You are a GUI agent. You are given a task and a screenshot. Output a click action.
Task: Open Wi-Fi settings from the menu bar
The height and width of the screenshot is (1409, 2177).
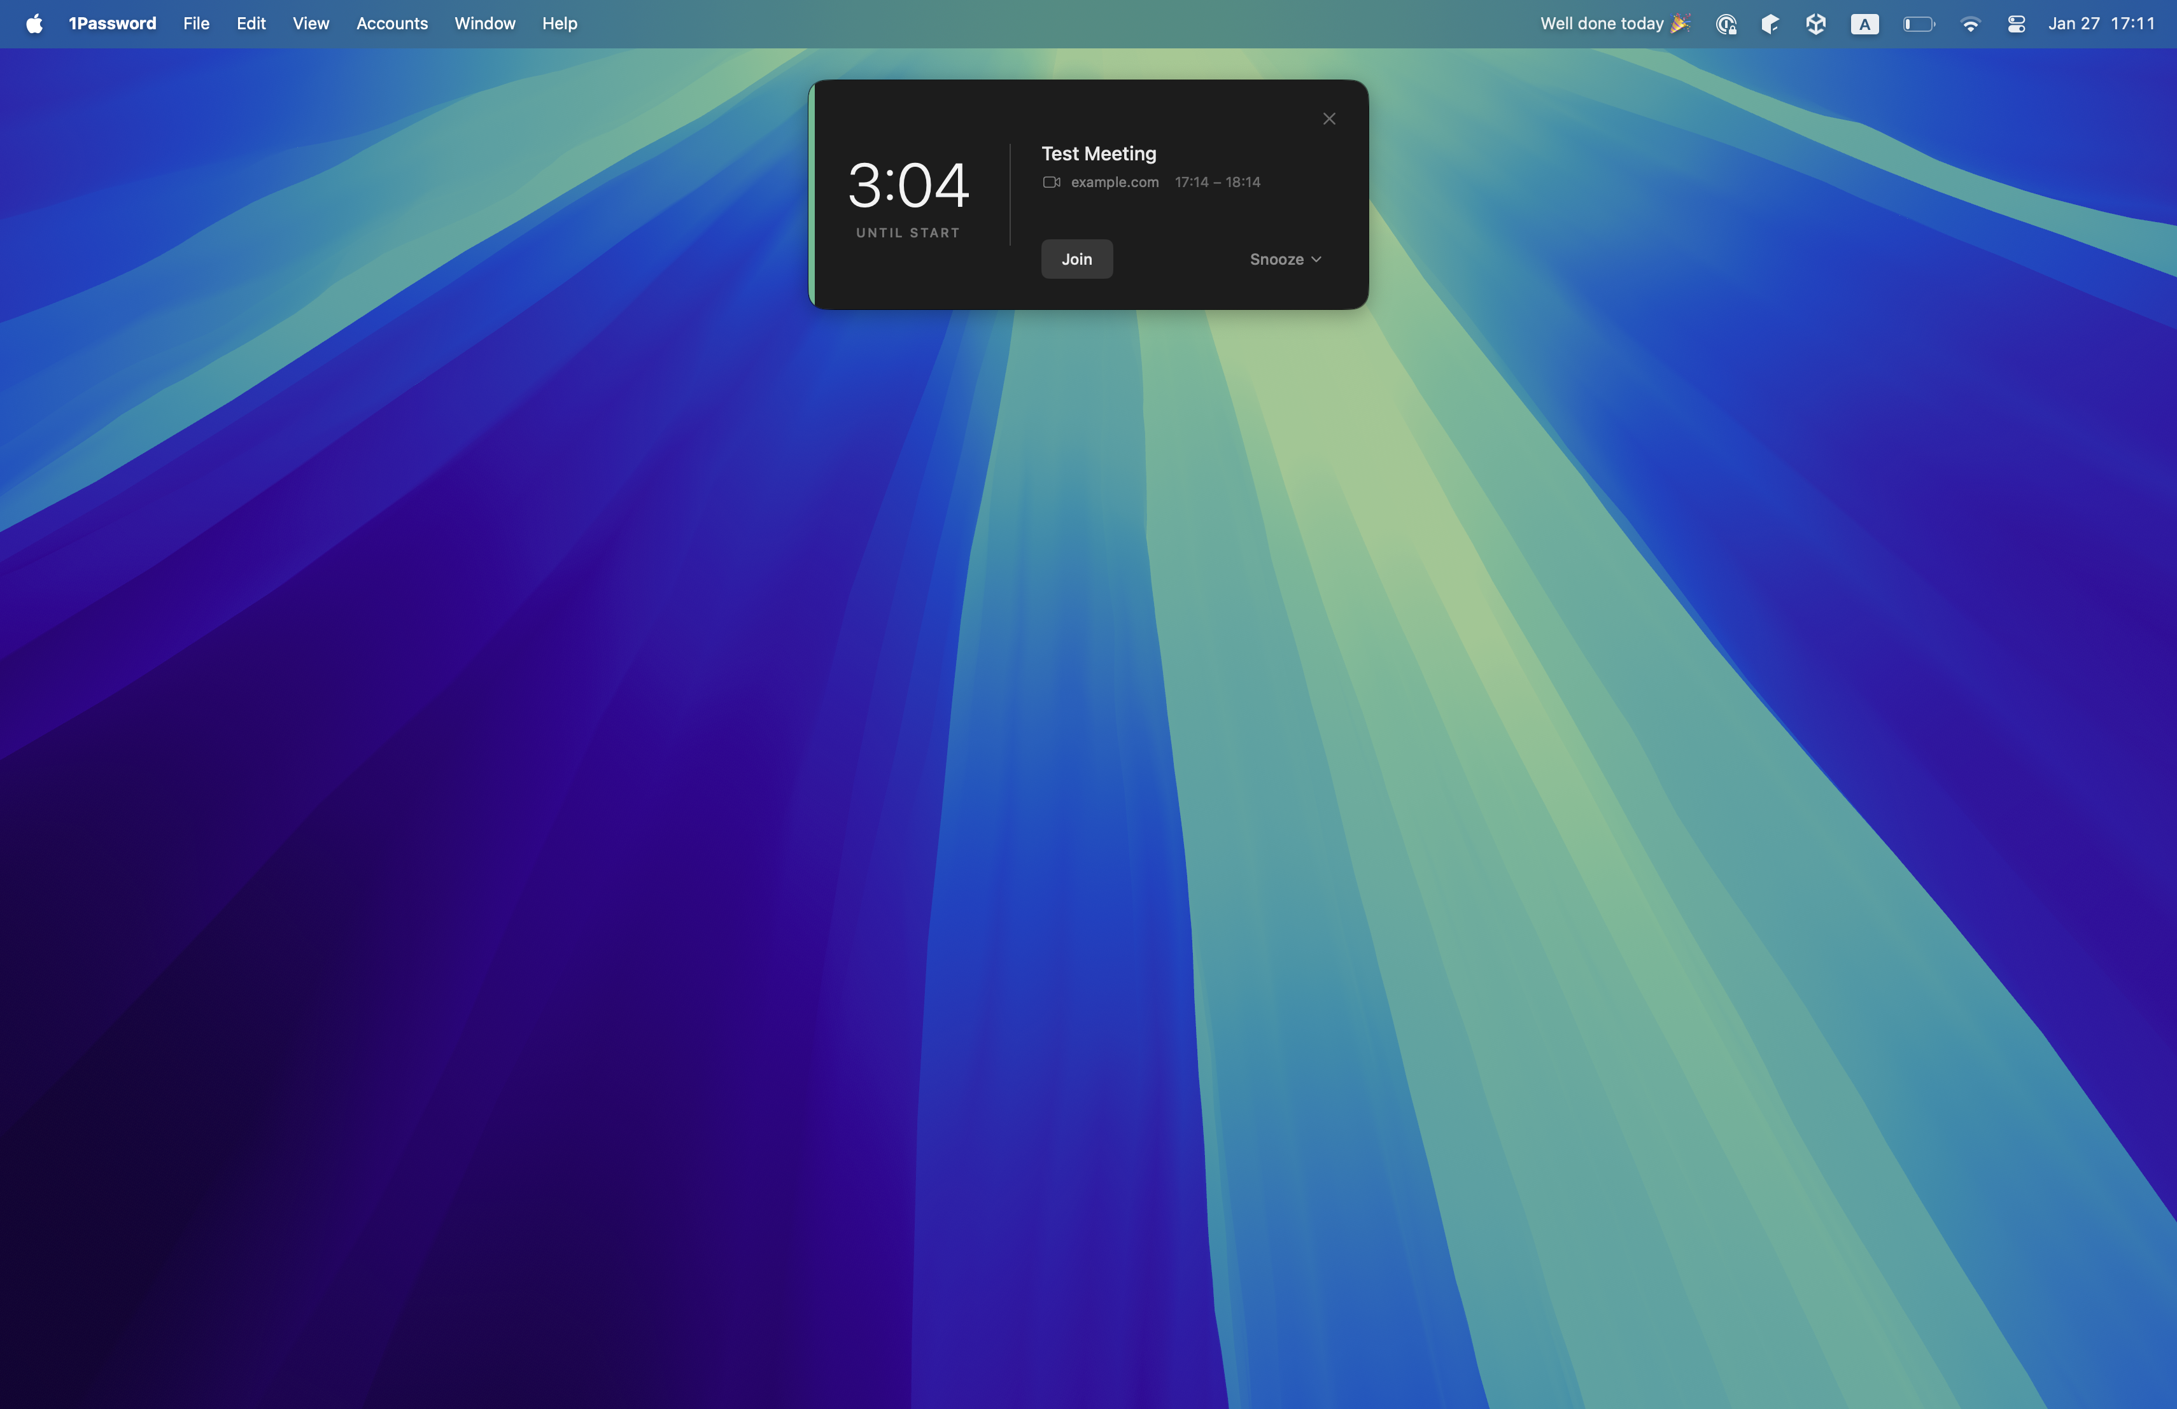click(1971, 24)
